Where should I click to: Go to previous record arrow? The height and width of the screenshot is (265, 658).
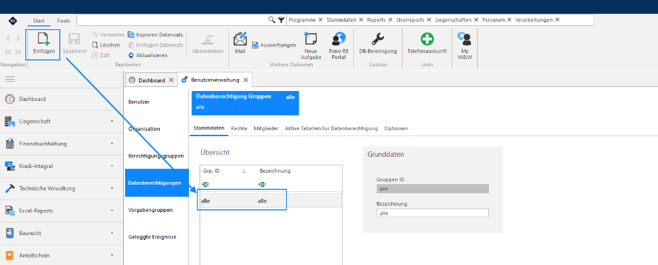(9, 39)
